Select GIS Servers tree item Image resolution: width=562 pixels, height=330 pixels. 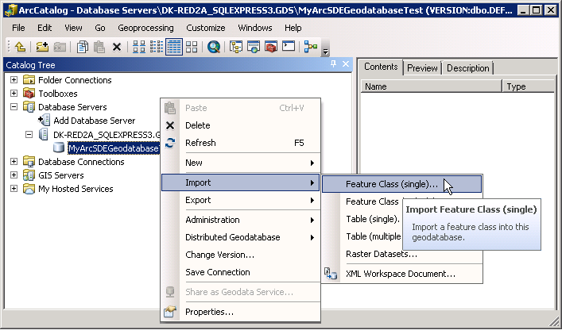61,175
